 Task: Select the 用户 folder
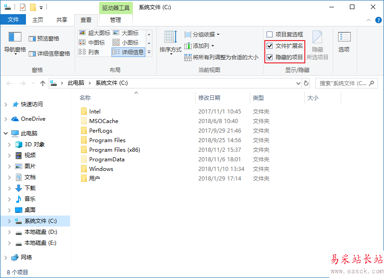94,178
